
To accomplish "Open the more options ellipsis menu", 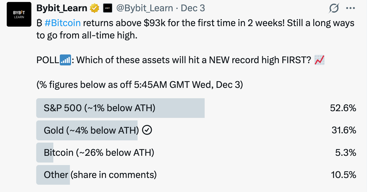I will (x=350, y=8).
